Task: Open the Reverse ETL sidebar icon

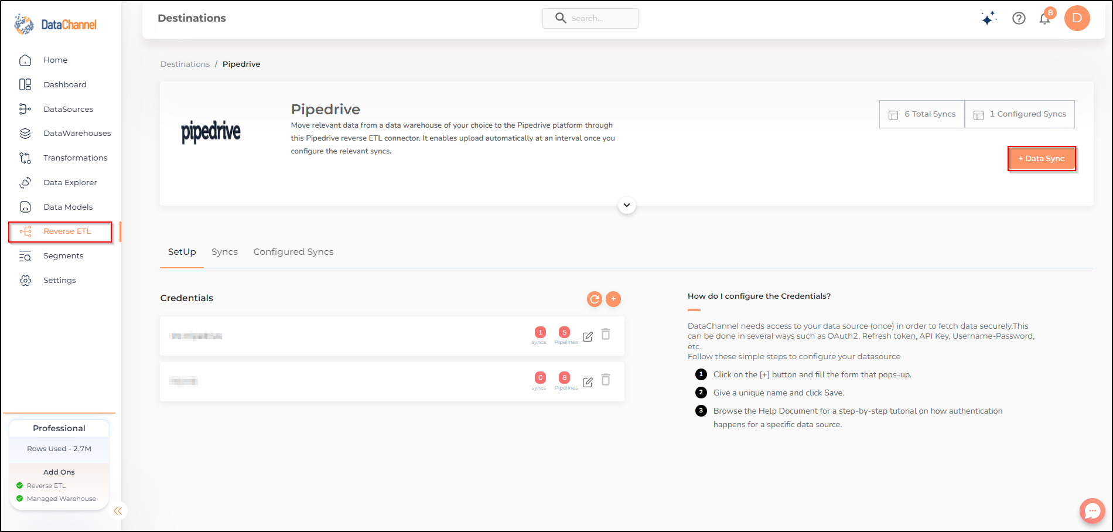Action: (x=26, y=231)
